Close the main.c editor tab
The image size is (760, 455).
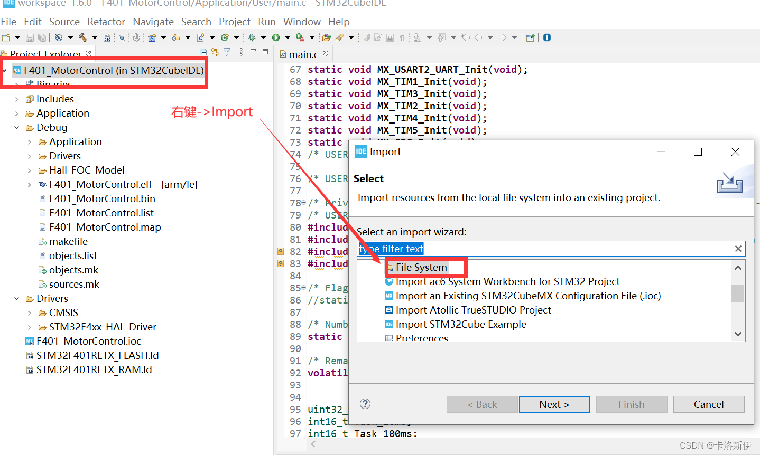click(326, 54)
